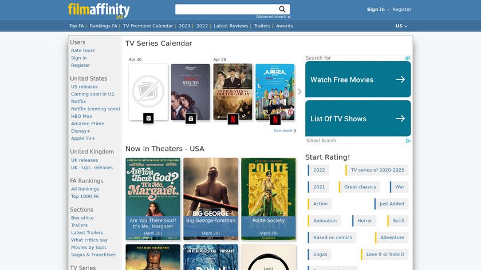Screen dimensions: 481x270
Task: Click calendar badge under Fatal Attraction poster
Action: 191,118
